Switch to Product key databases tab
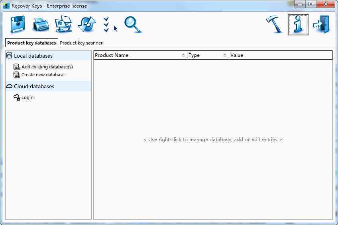338x225 pixels. point(31,43)
